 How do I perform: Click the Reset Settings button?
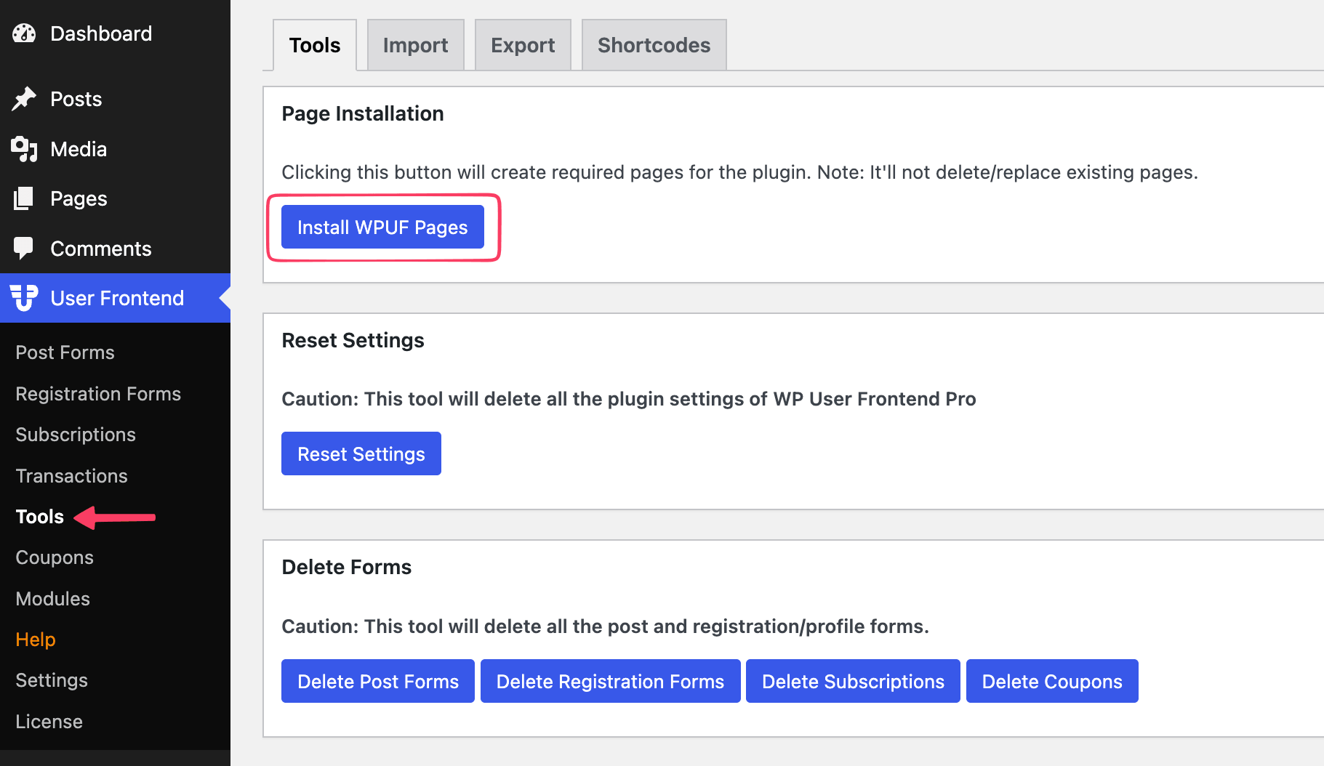361,454
